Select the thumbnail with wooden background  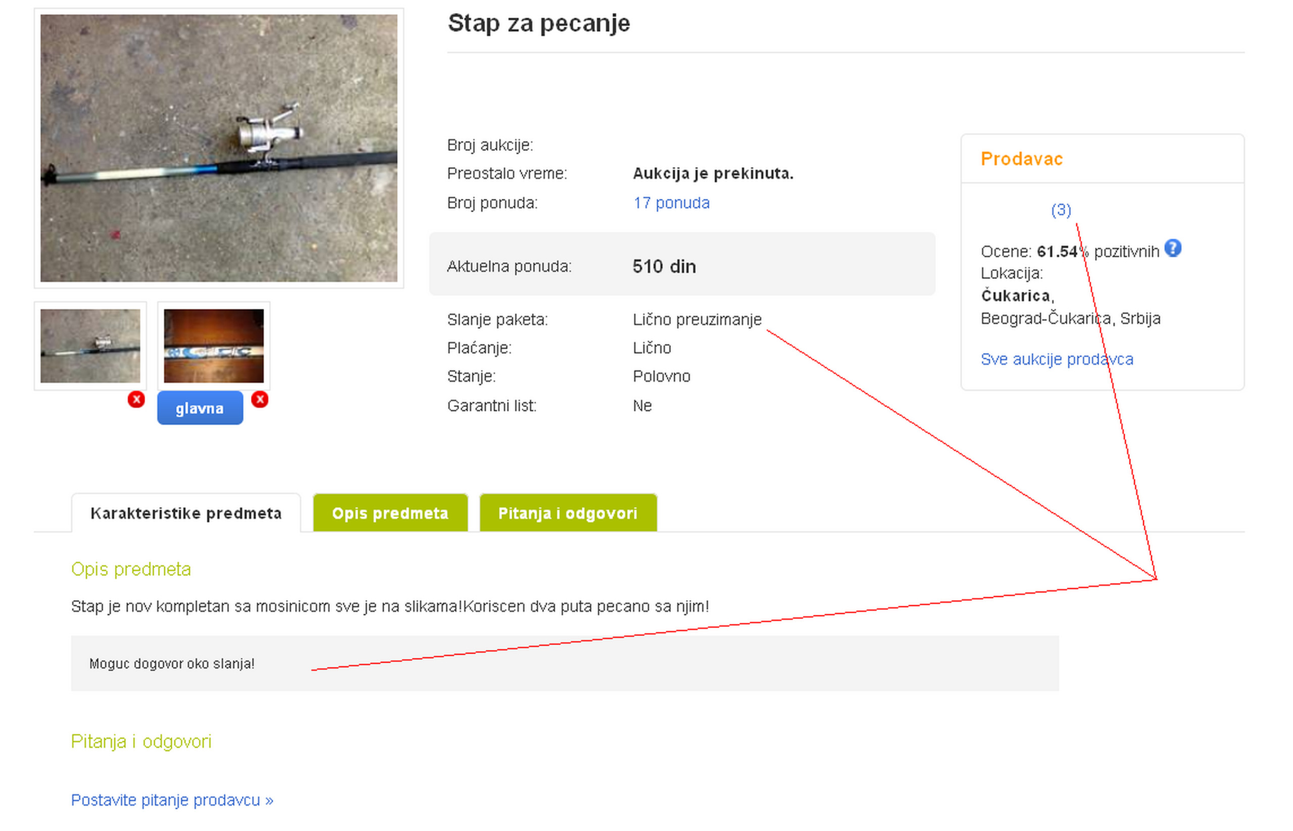coord(214,346)
